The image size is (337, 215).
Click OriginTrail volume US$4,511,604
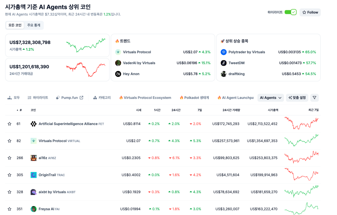[228, 175]
